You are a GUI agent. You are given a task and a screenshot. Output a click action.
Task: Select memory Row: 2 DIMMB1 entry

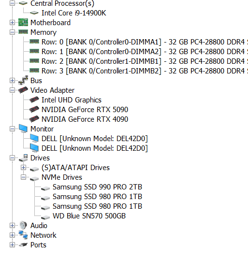pyautogui.click(x=145, y=61)
